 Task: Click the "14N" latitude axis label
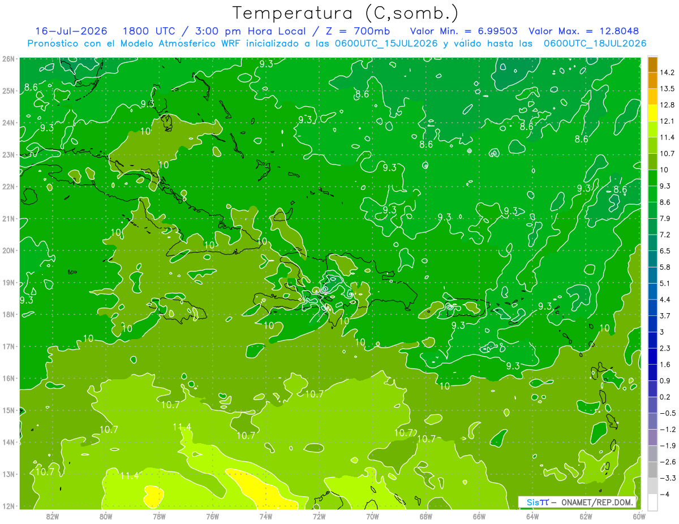[8, 442]
